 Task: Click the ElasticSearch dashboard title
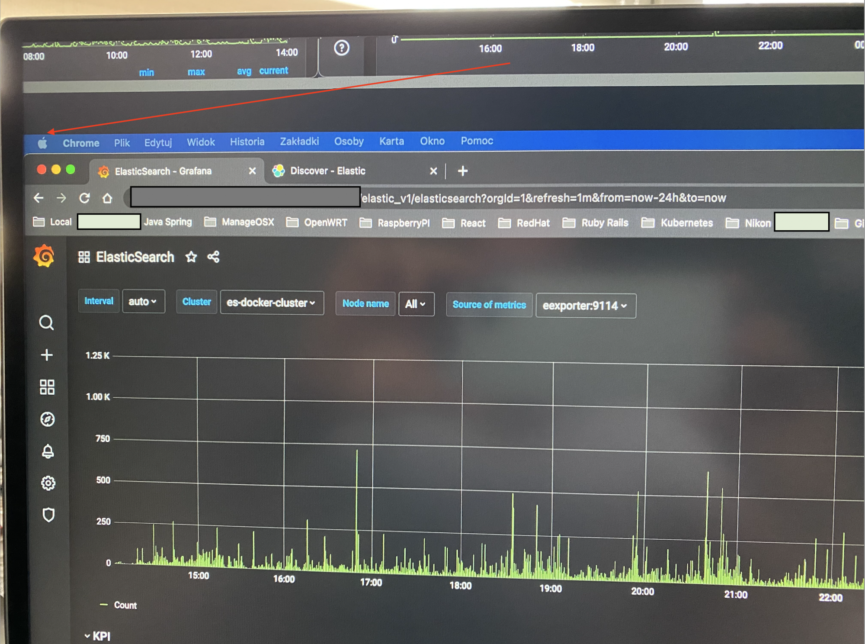click(135, 257)
